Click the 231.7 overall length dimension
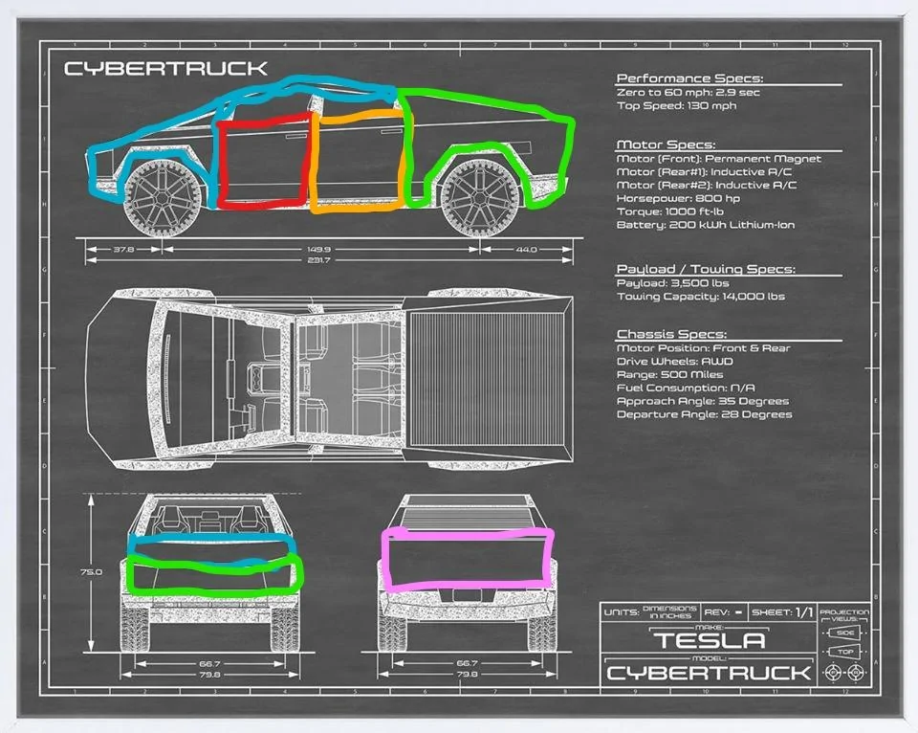The width and height of the screenshot is (918, 733). pos(319,259)
